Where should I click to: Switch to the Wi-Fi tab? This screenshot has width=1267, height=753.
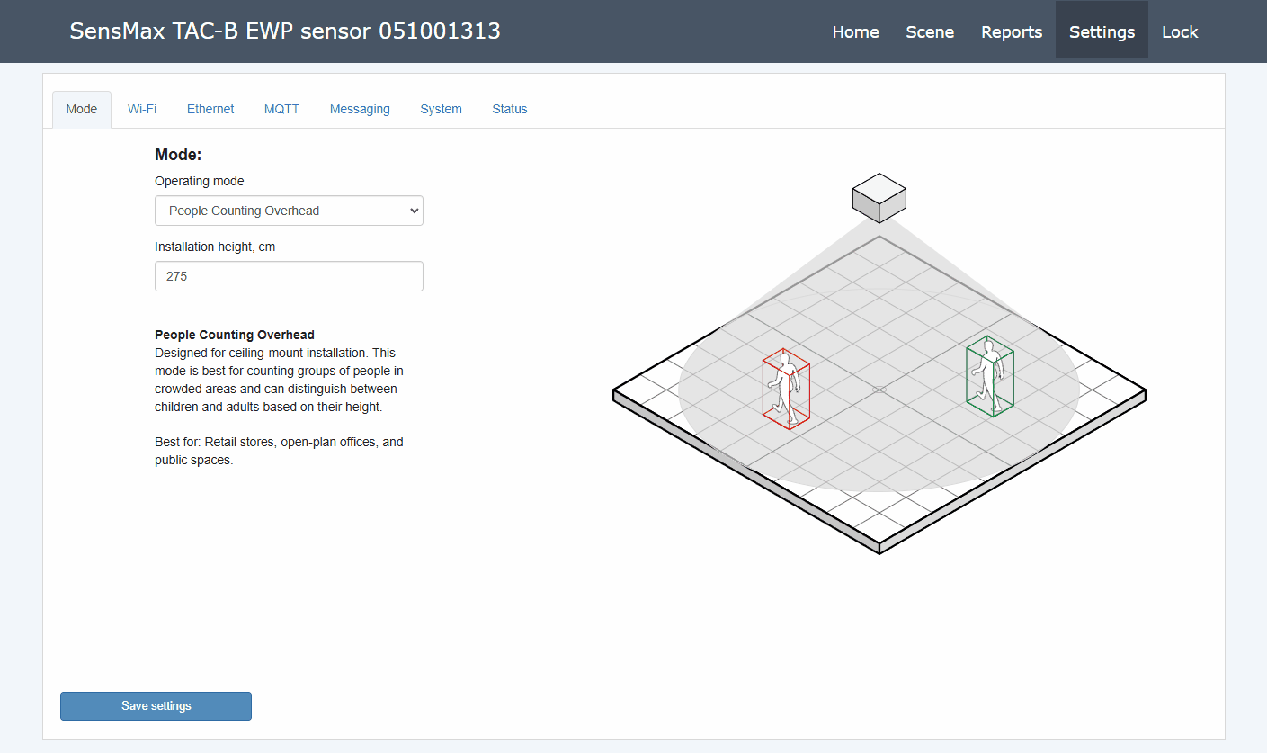click(142, 109)
